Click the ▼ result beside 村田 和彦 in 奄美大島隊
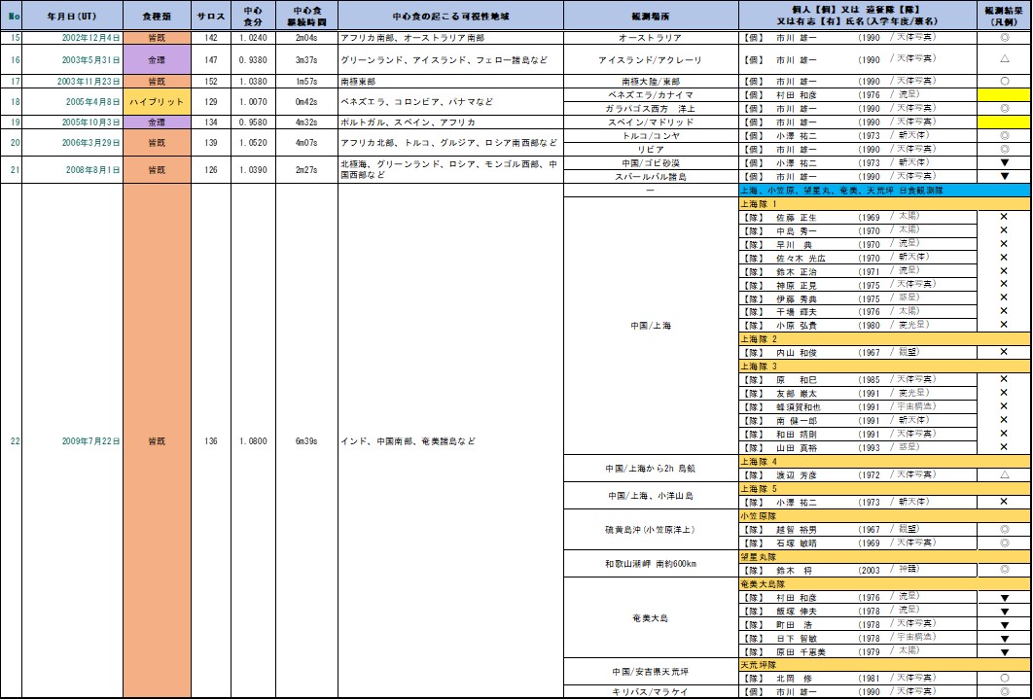 (x=1003, y=597)
